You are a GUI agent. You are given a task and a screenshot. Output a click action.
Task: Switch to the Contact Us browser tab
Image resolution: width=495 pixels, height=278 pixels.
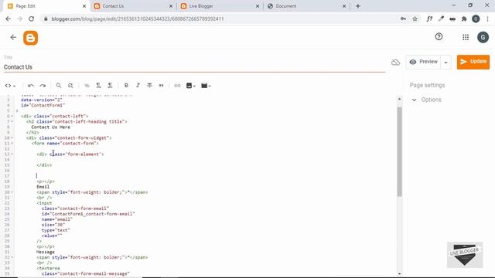point(133,6)
